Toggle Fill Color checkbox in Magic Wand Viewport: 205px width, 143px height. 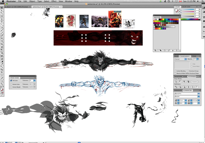11,80
